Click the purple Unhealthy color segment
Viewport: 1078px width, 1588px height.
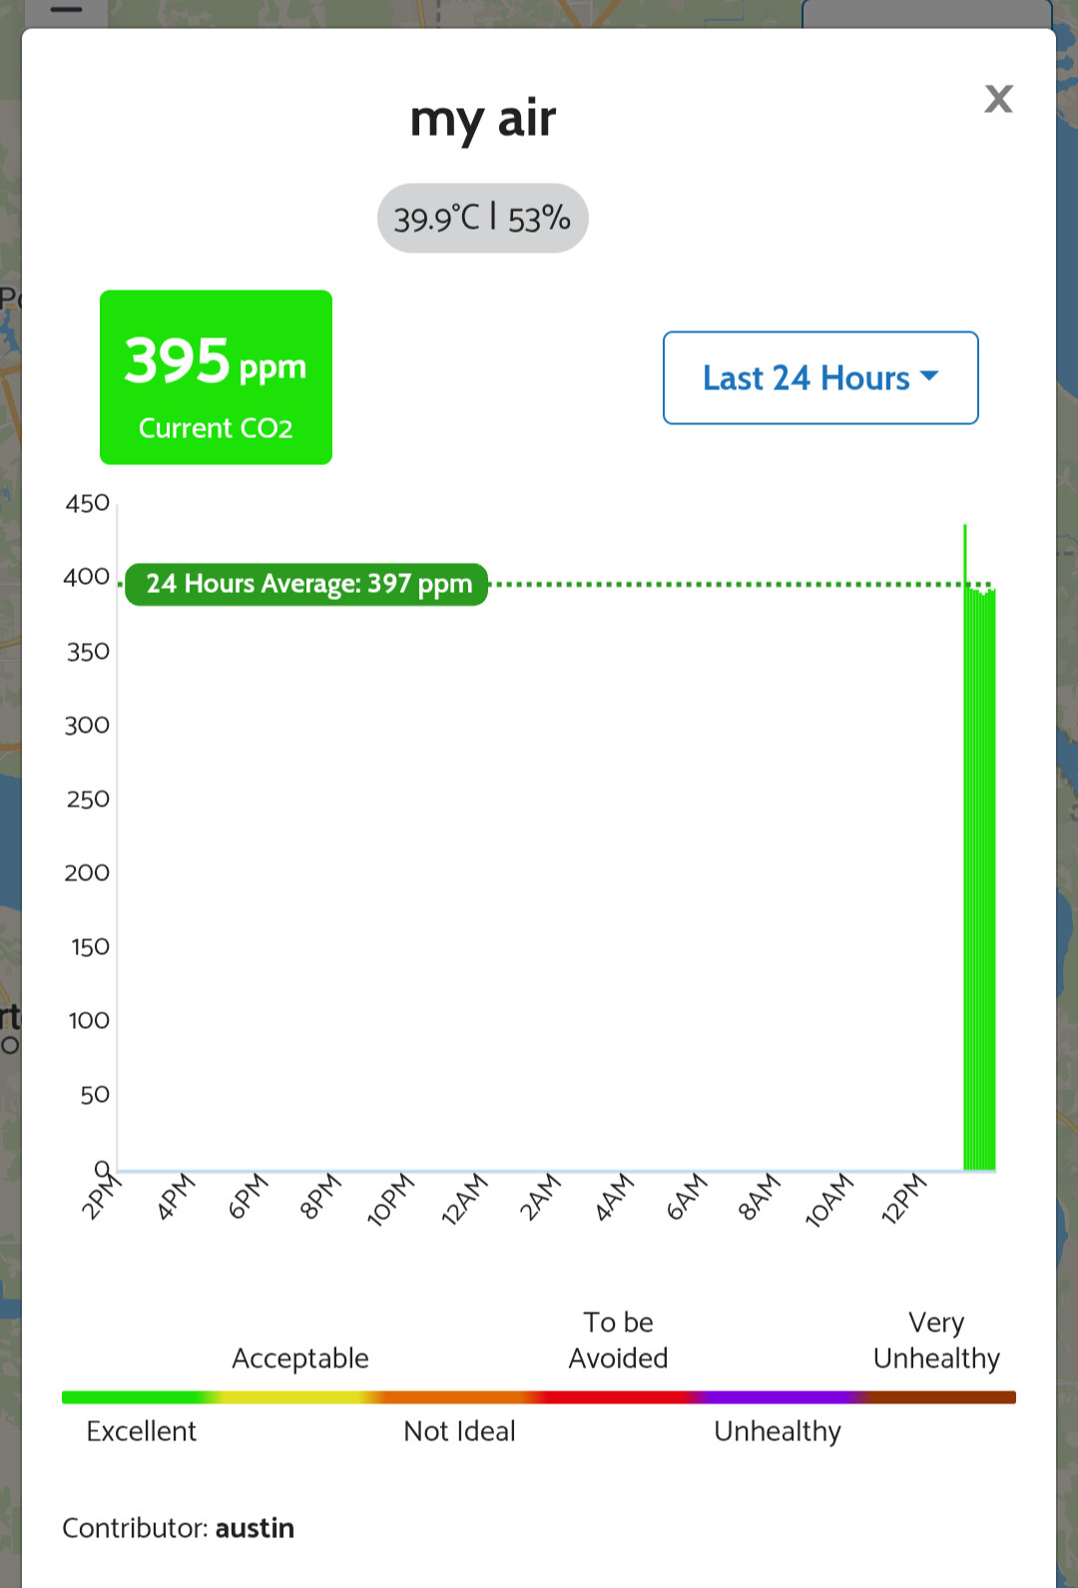779,1397
